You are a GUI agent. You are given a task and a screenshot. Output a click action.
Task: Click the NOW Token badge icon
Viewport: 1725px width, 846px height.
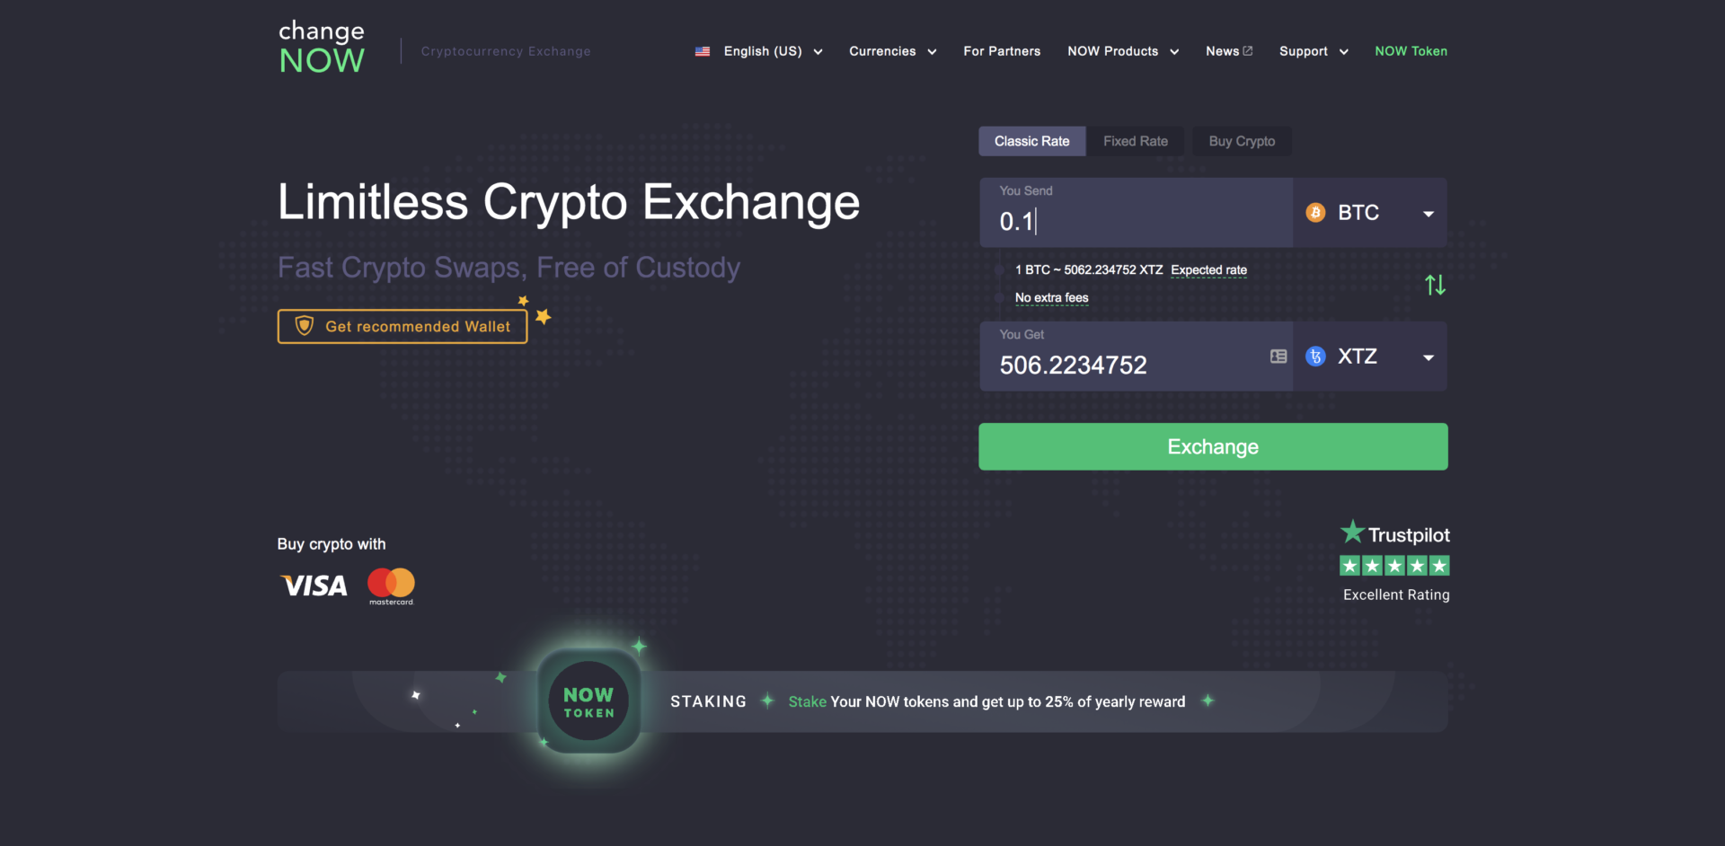(588, 701)
